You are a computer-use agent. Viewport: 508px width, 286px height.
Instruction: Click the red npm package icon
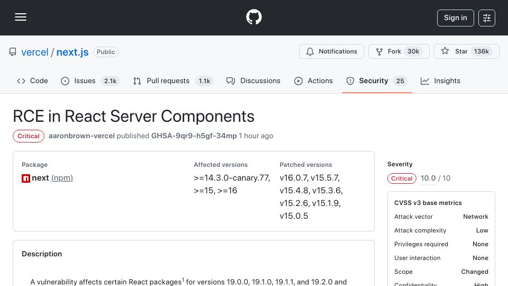coord(26,178)
